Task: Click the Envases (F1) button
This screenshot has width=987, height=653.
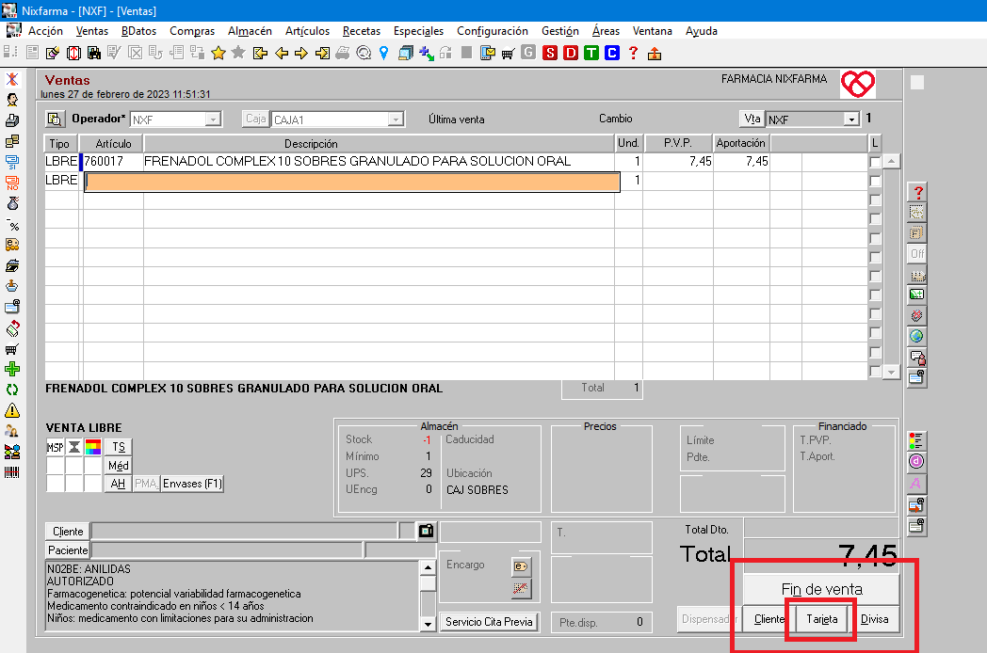Action: coord(193,483)
